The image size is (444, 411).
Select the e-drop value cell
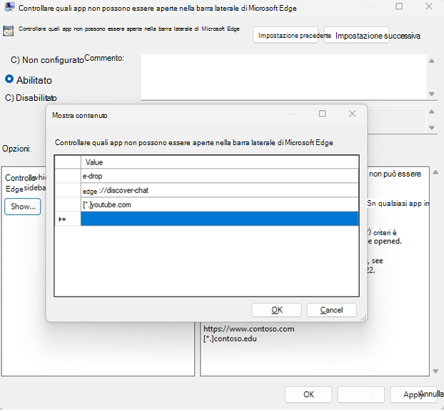tap(220, 176)
